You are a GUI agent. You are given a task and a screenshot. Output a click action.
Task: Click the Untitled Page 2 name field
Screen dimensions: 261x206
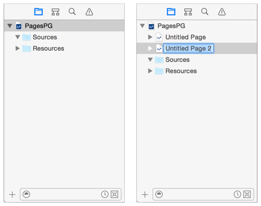[189, 49]
